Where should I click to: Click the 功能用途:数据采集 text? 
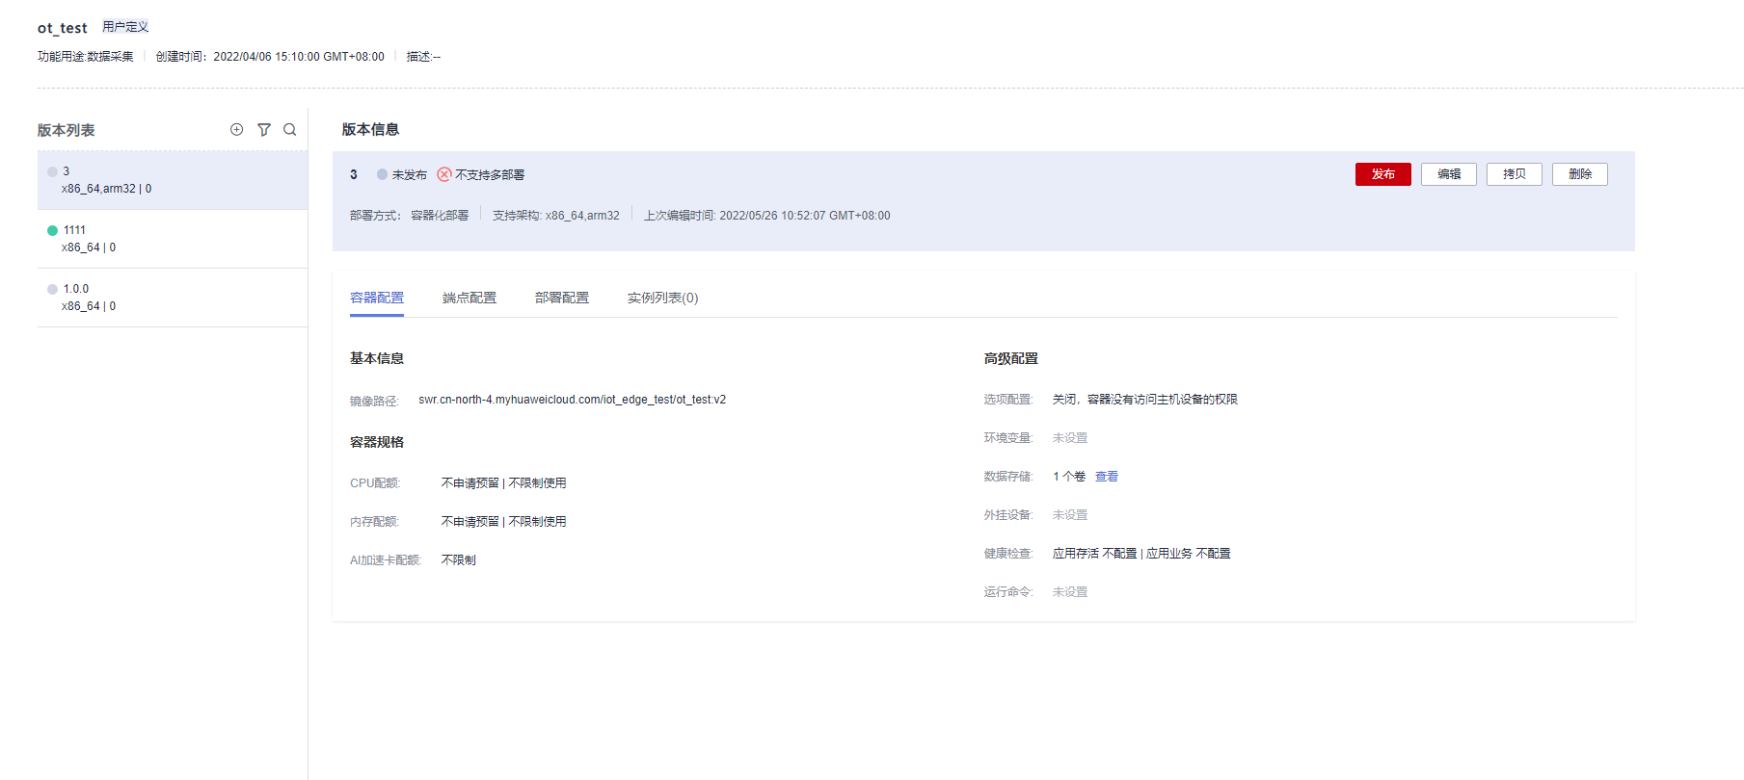tap(86, 57)
